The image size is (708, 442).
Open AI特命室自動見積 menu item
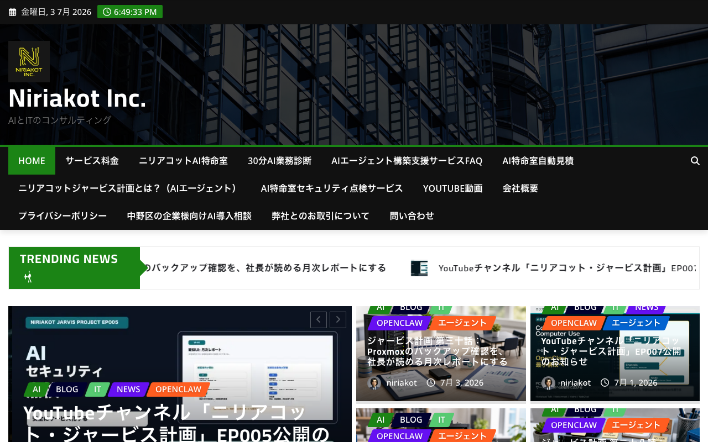[538, 161]
